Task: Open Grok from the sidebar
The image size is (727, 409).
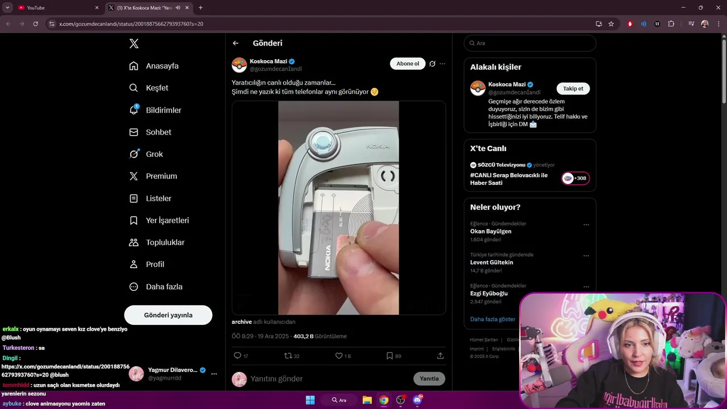Action: (146, 154)
